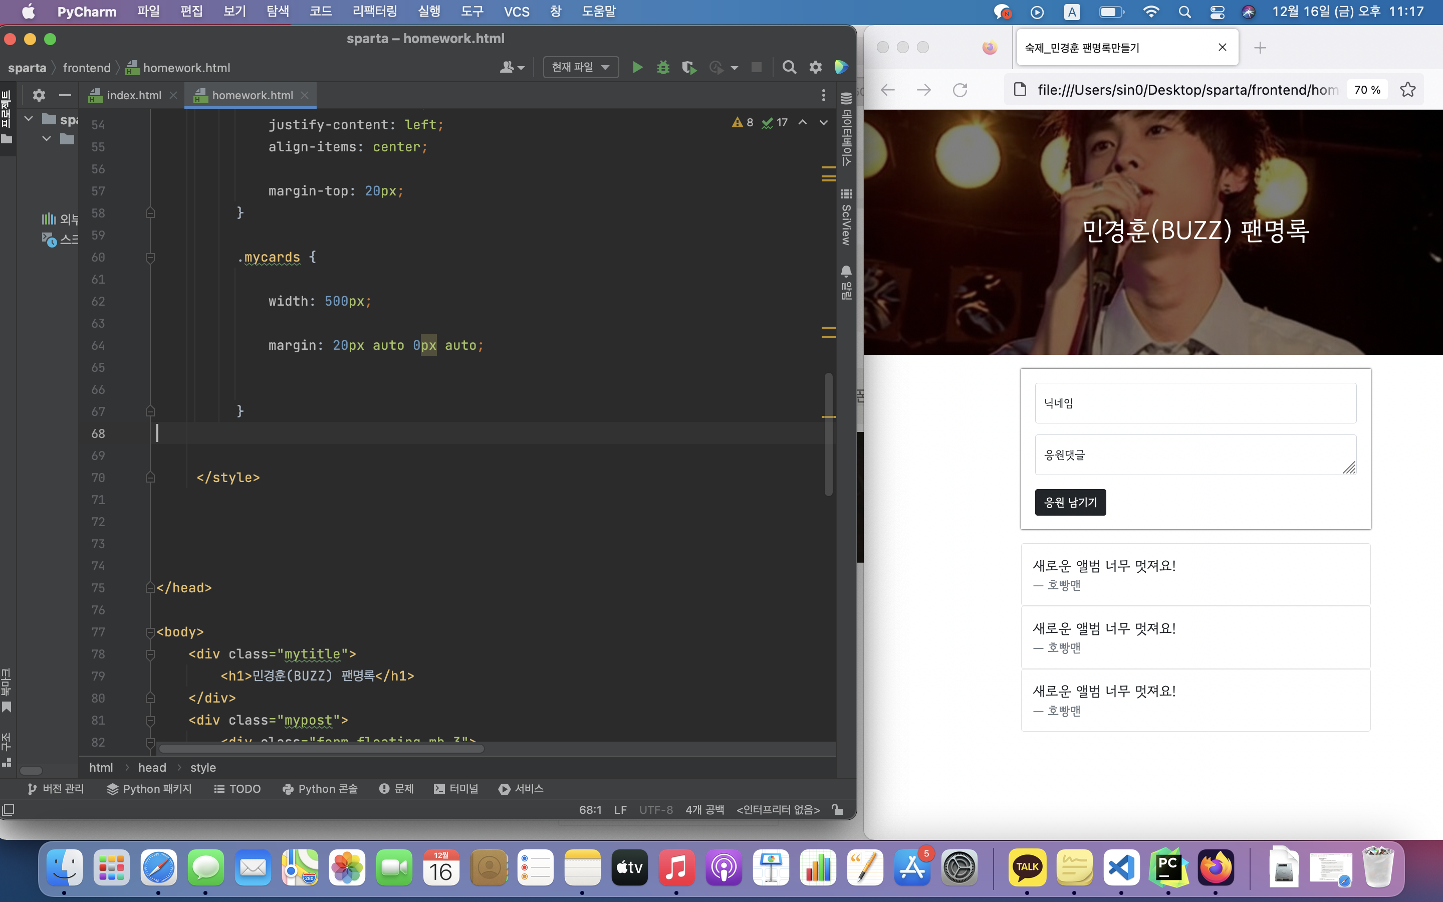The height and width of the screenshot is (902, 1443).
Task: Open Python Console tool window
Action: 320,789
